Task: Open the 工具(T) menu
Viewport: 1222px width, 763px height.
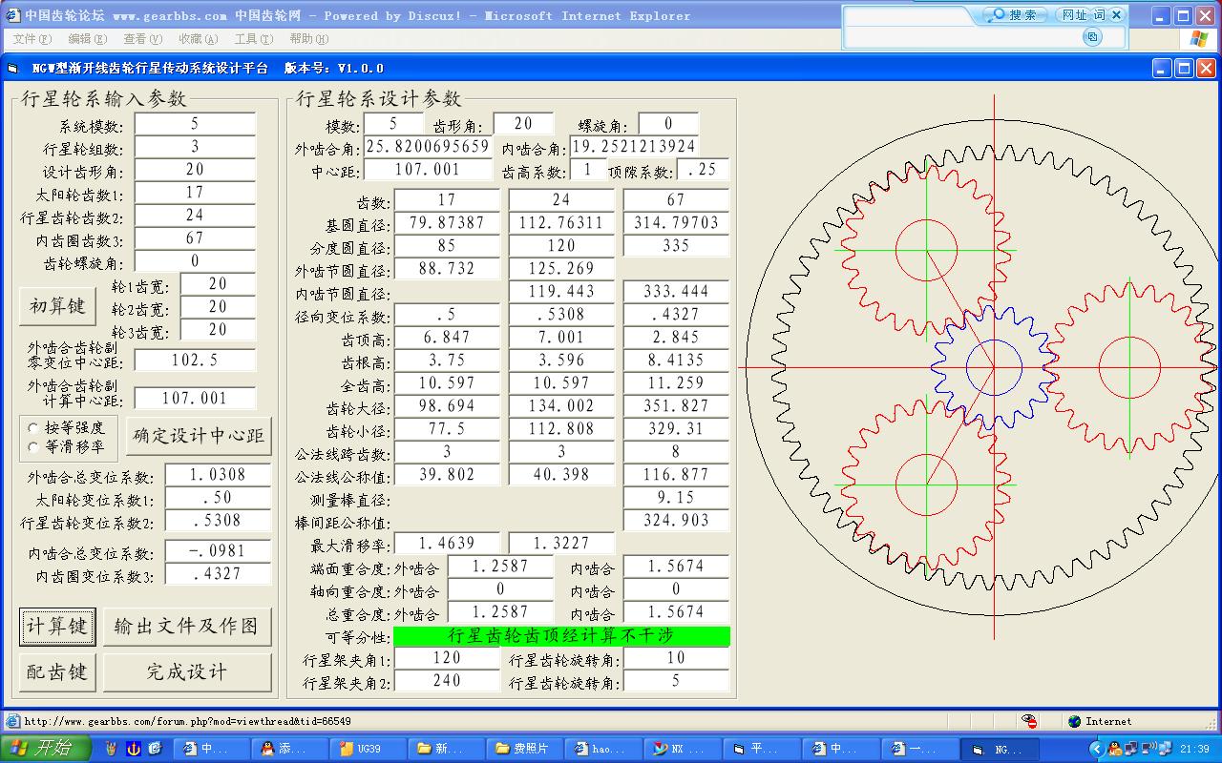Action: [253, 38]
